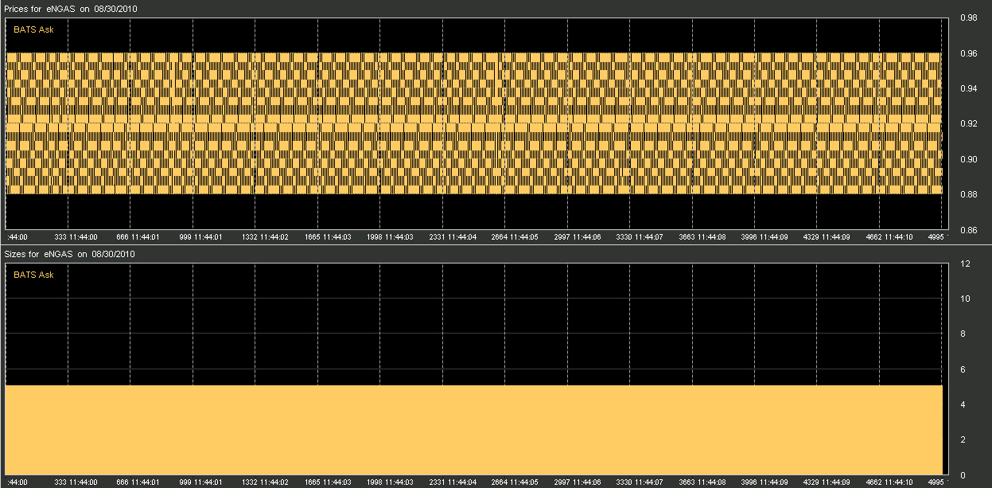
Task: Click '3996 11:44:09' under the Sizes chart
Action: (x=763, y=482)
